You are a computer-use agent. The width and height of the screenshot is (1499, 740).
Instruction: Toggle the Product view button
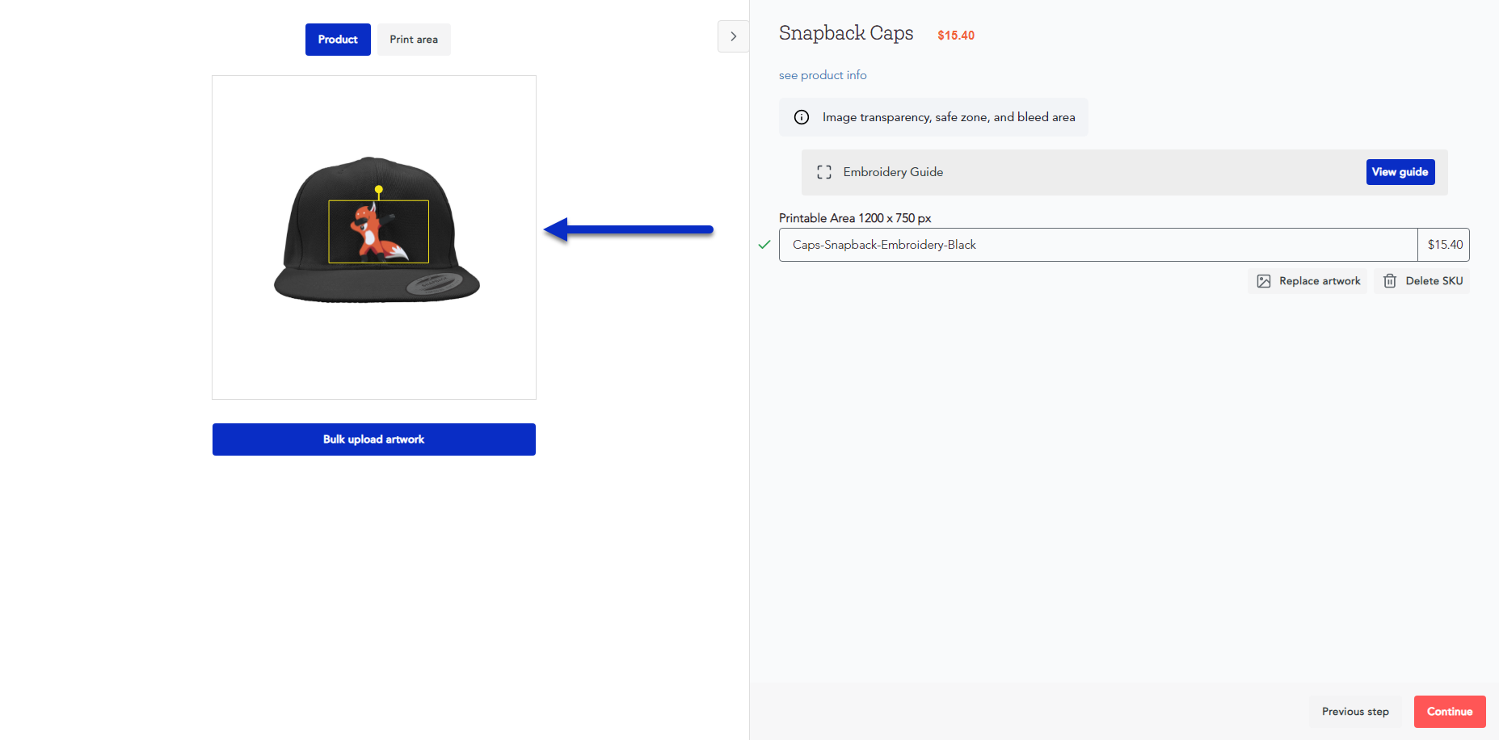[x=338, y=39]
